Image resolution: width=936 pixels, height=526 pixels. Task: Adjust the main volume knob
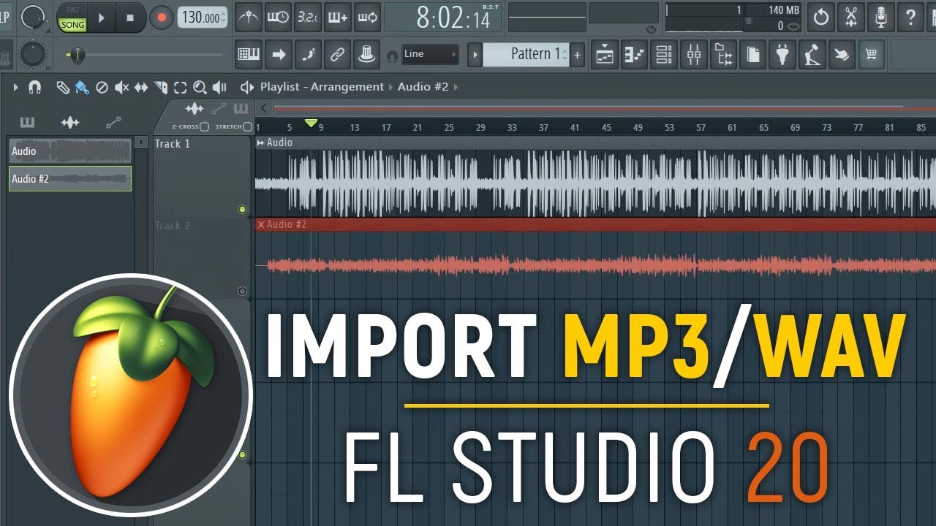coord(32,17)
